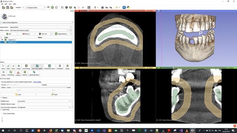Click the Undo button
The width and height of the screenshot is (237, 133).
tap(18, 95)
